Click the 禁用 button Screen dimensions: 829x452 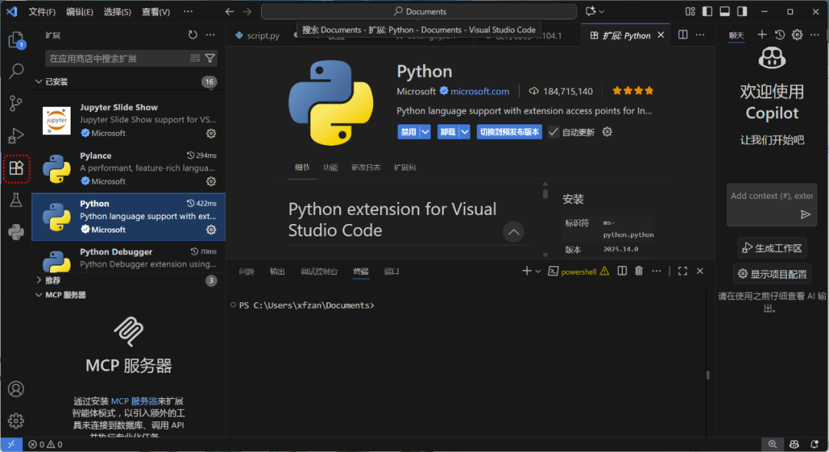(408, 132)
